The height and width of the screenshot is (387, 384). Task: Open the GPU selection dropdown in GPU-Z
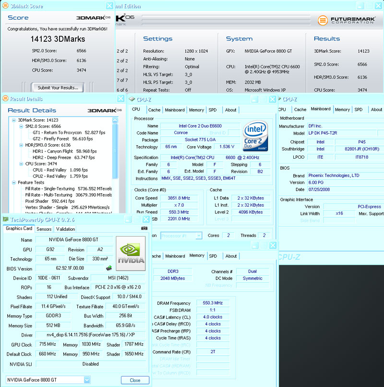coord(87,380)
